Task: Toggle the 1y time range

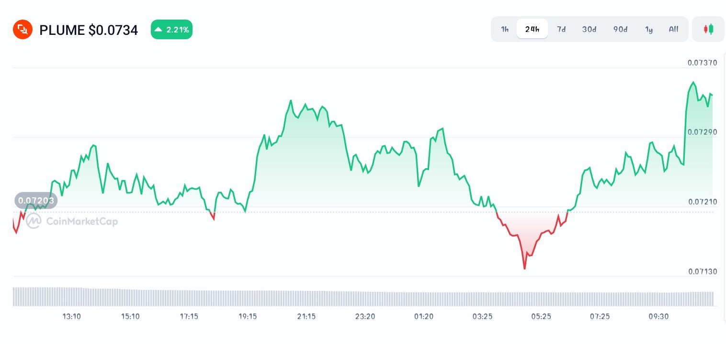Action: [x=649, y=29]
